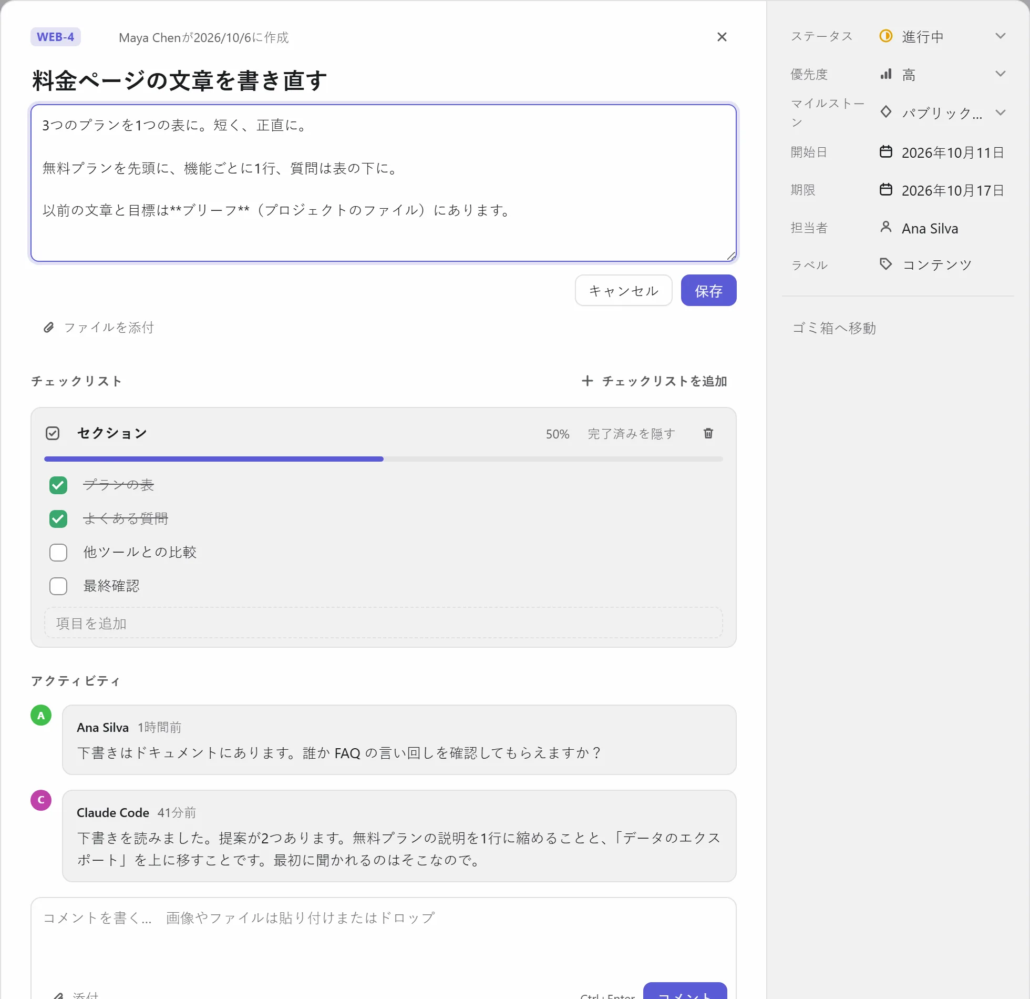
Task: Delete the セクション checklist via the trash icon
Action: [708, 433]
